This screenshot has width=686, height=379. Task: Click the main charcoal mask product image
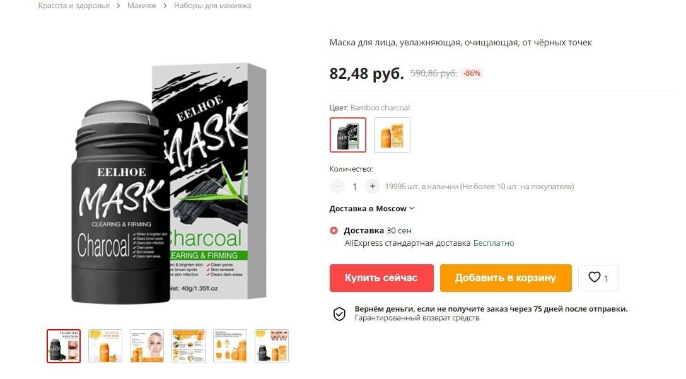click(169, 183)
